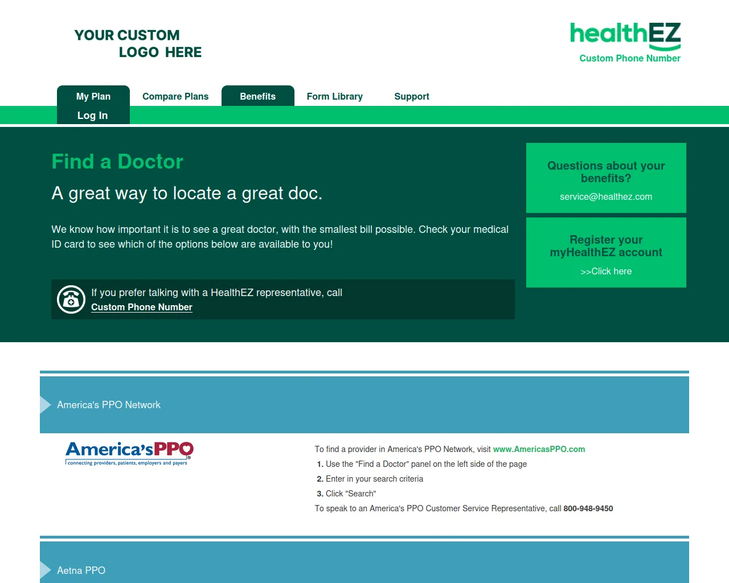Click step 1 "Find a Doctor" panel instruction
Image resolution: width=729 pixels, height=583 pixels.
(x=426, y=464)
